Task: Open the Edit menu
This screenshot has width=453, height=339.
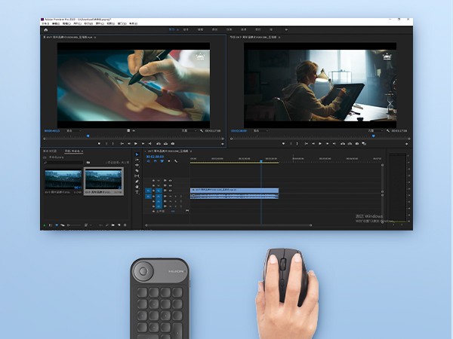Action: [56, 23]
